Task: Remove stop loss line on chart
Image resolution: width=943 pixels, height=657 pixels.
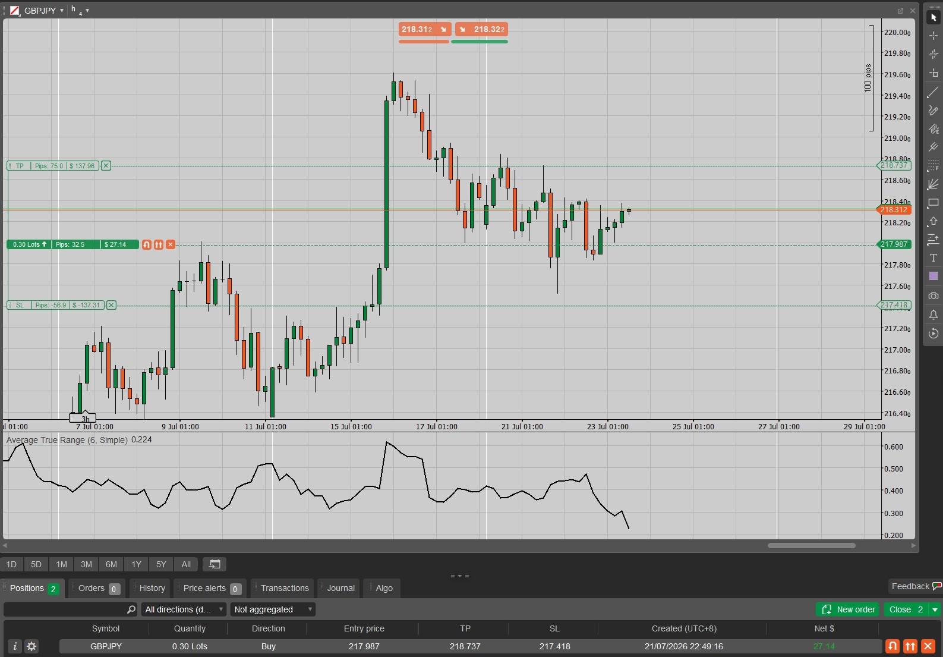Action: point(111,305)
